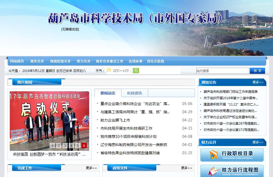Go to slide 4 in news carousel
Image resolution: width=273 pixels, height=177 pixels.
(x=71, y=146)
